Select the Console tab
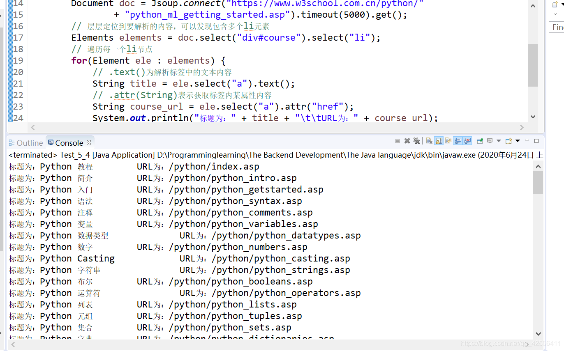 pos(69,143)
